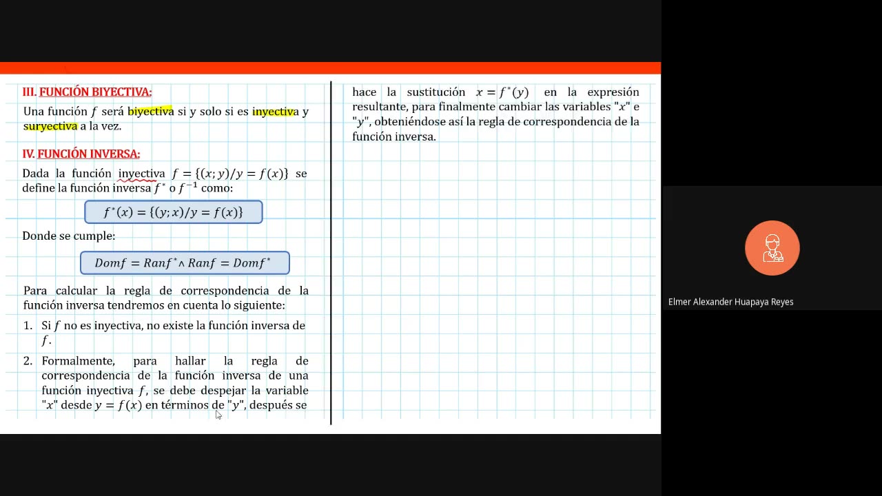This screenshot has height=496, width=882.
Task: Click the text 'Donde se cumple:'
Action: click(69, 236)
